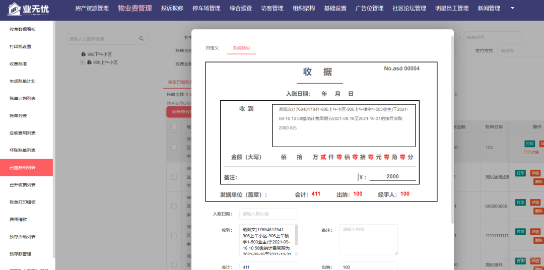Open 明星员工管理 in top navigation
544x270 pixels.
(x=452, y=9)
